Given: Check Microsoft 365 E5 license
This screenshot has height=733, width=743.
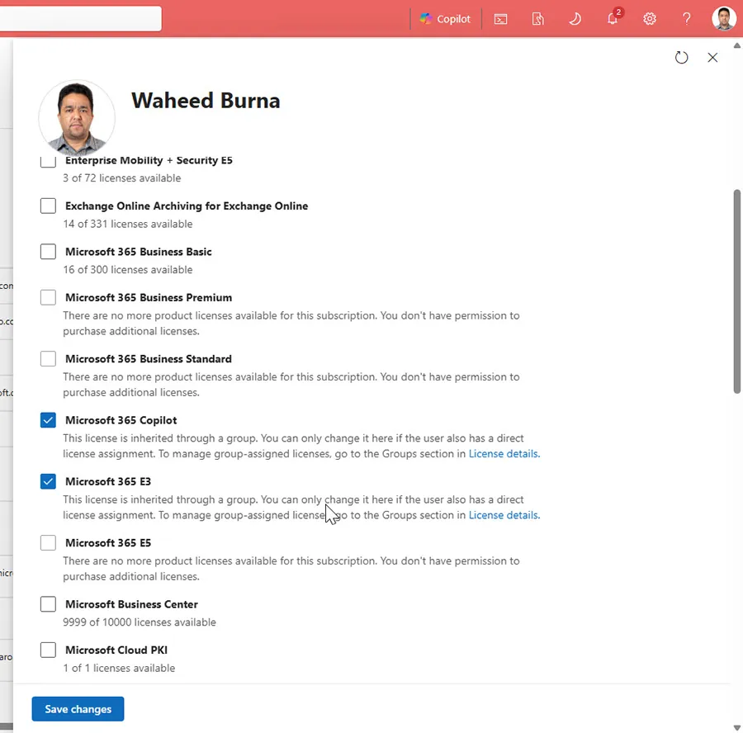Looking at the screenshot, I should click(48, 542).
